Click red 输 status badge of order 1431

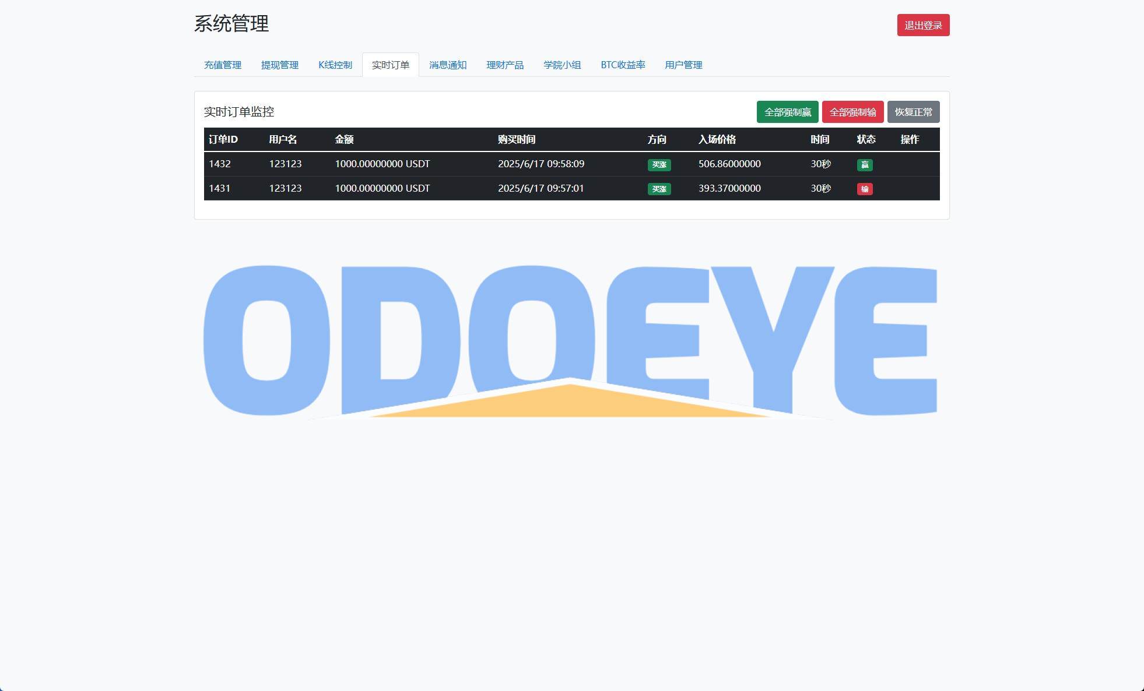tap(864, 189)
